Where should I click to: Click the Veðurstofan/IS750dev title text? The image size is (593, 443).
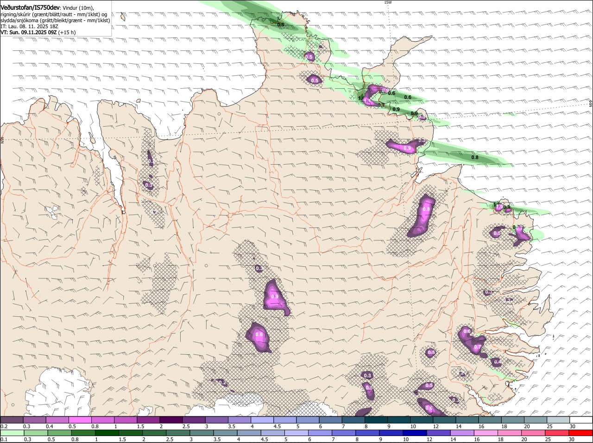click(x=30, y=7)
